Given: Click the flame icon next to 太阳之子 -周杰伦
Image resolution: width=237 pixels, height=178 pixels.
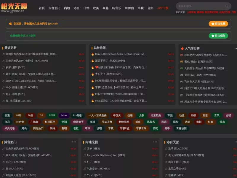Looking at the screenshot, I should coord(93,74).
